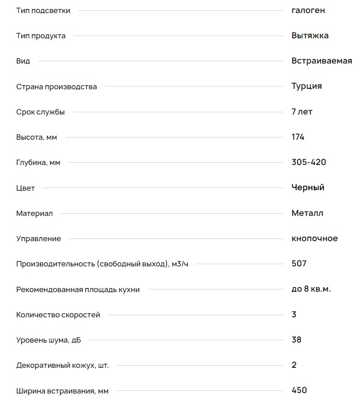Click the 'галоген' backlight type value
This screenshot has width=353, height=403.
[x=308, y=10]
